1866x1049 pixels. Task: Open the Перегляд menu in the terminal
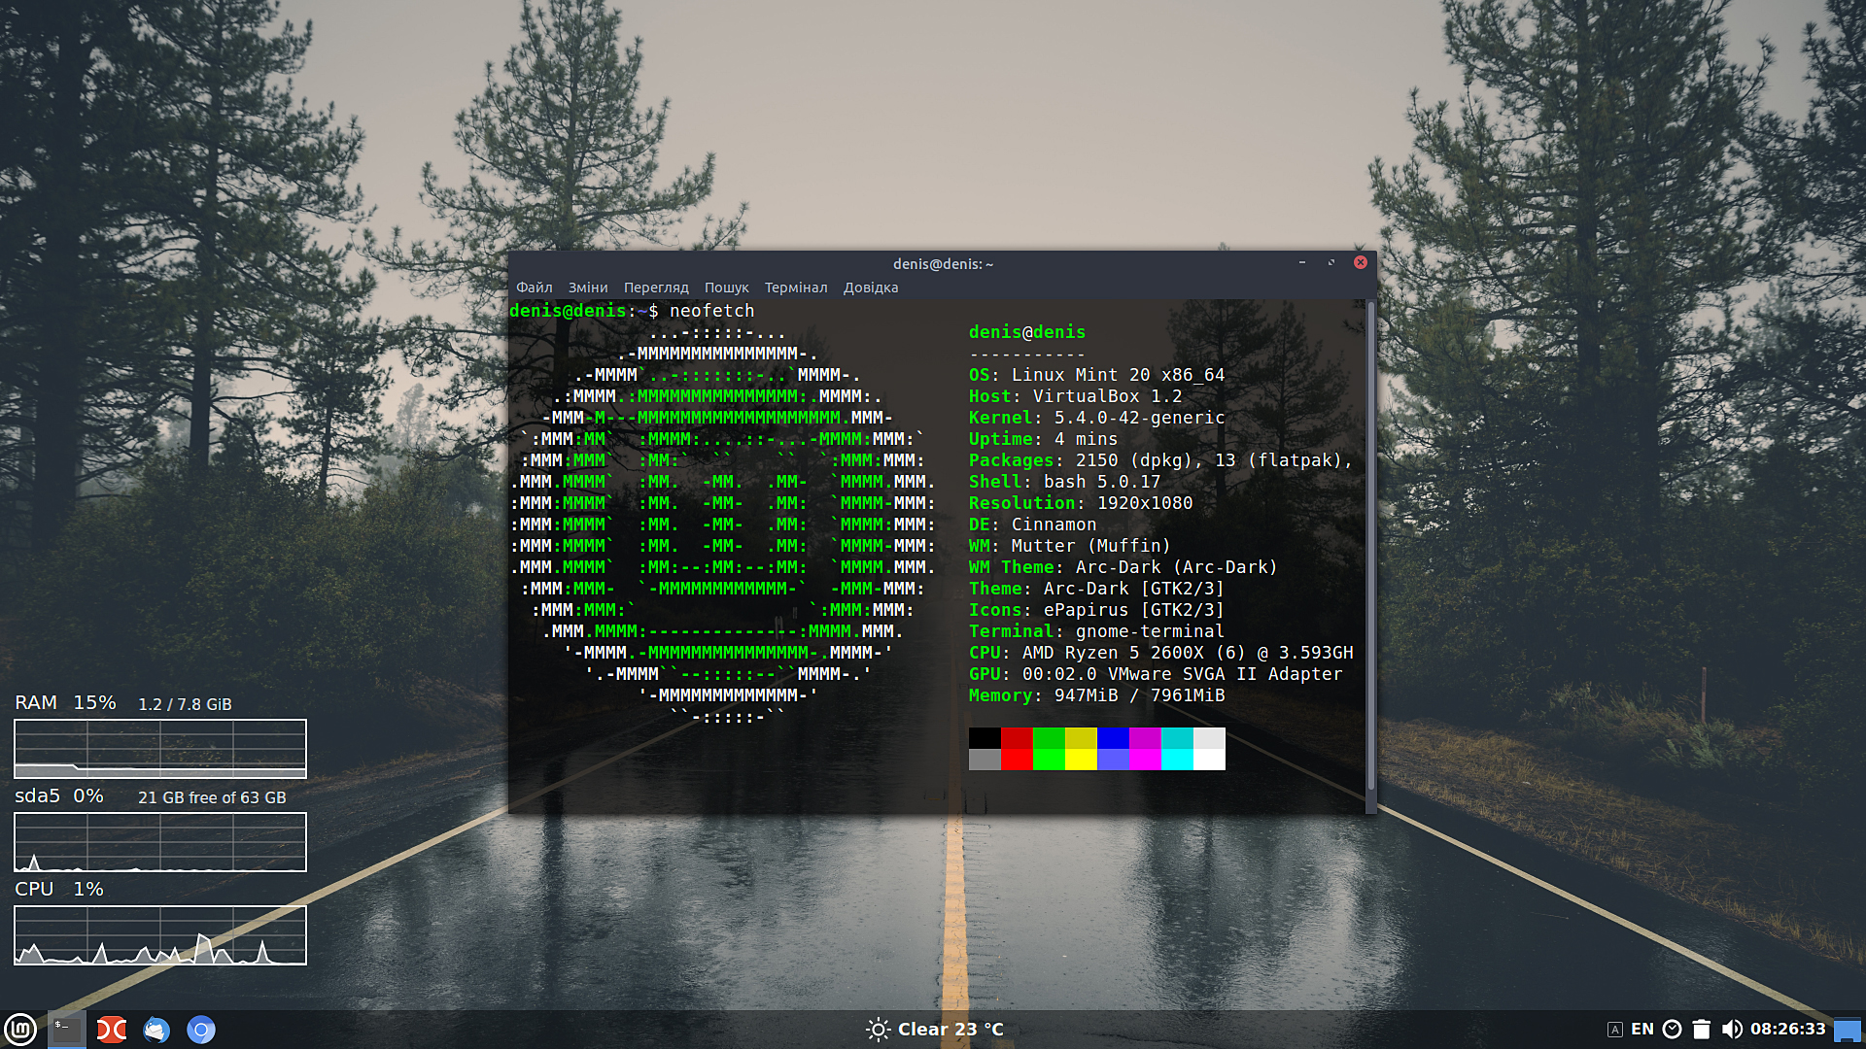pos(656,288)
